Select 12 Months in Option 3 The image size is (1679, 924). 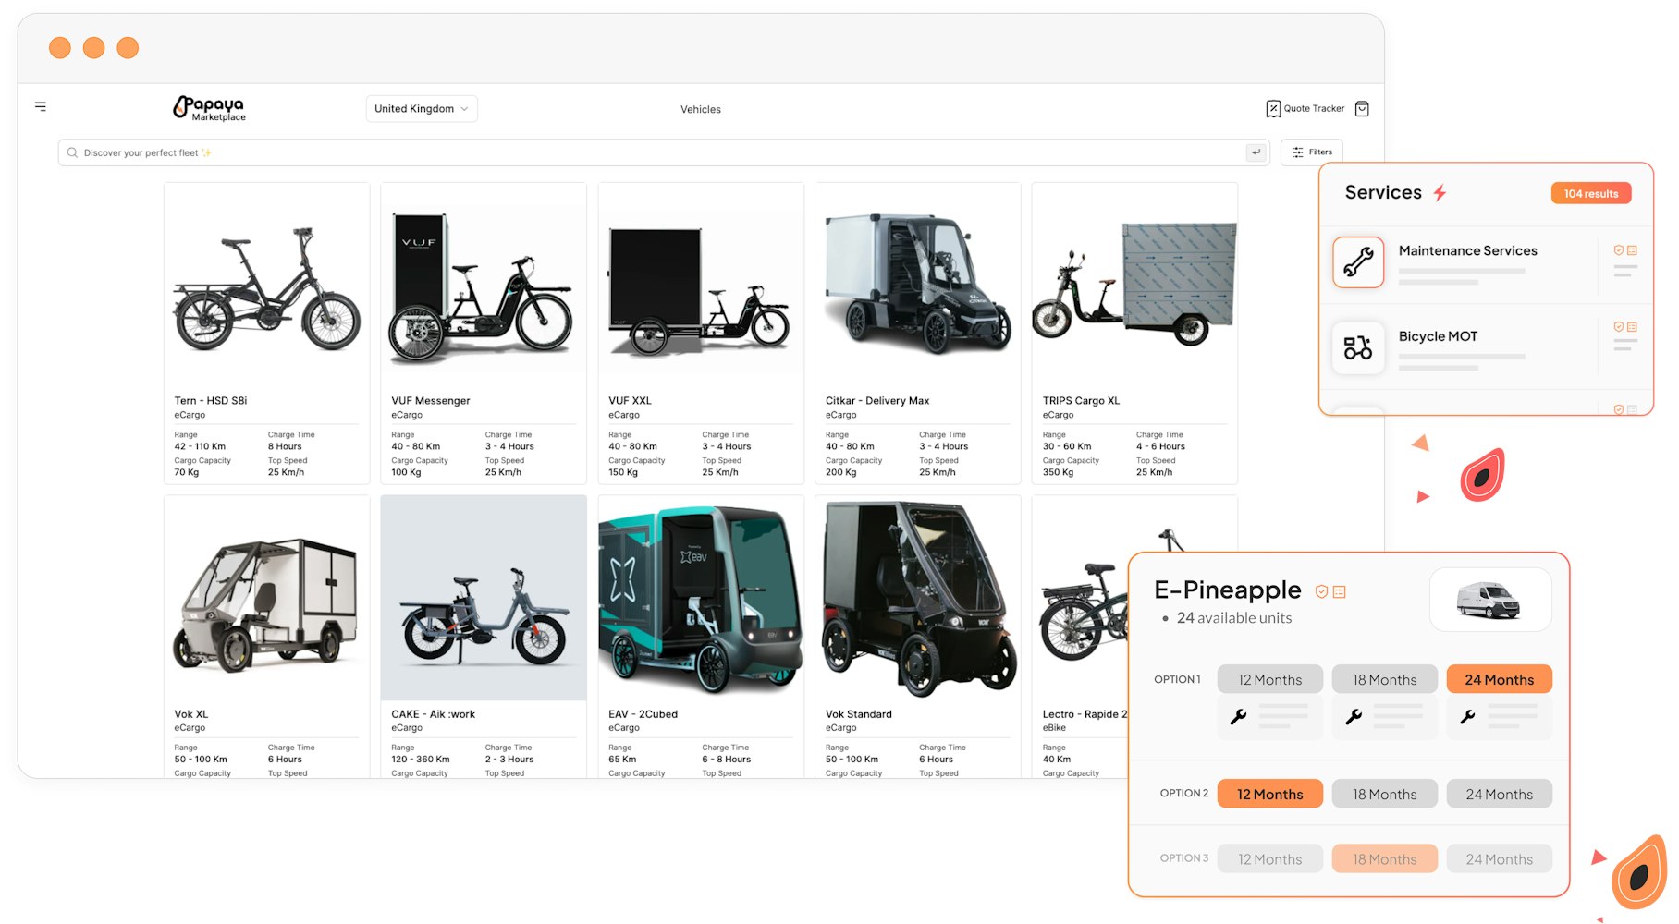tap(1270, 858)
